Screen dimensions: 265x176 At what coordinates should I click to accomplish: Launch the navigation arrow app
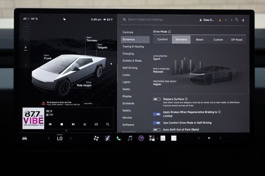coord(108,138)
